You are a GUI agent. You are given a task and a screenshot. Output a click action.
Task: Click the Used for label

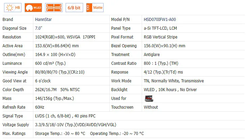coord(119,99)
